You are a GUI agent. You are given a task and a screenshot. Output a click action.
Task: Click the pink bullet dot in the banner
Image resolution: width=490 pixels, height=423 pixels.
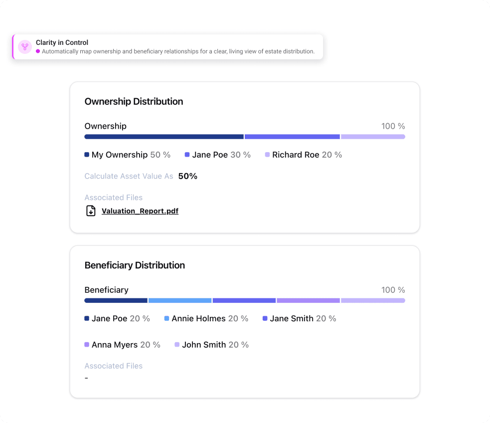coord(38,51)
